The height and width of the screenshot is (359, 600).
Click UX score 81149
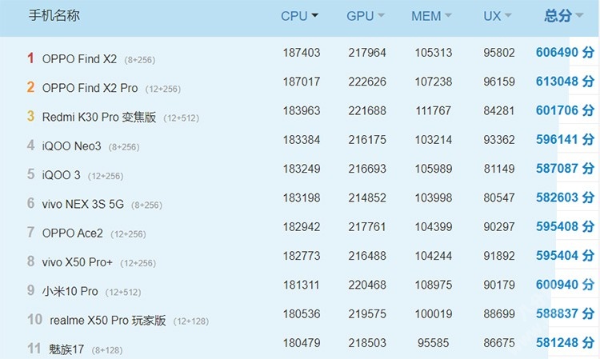[499, 169]
